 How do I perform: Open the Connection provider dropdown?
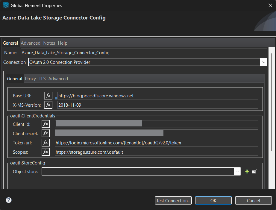point(264,62)
